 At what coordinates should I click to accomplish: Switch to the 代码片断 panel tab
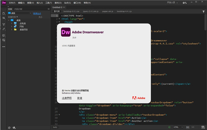pyautogui.click(x=18, y=9)
